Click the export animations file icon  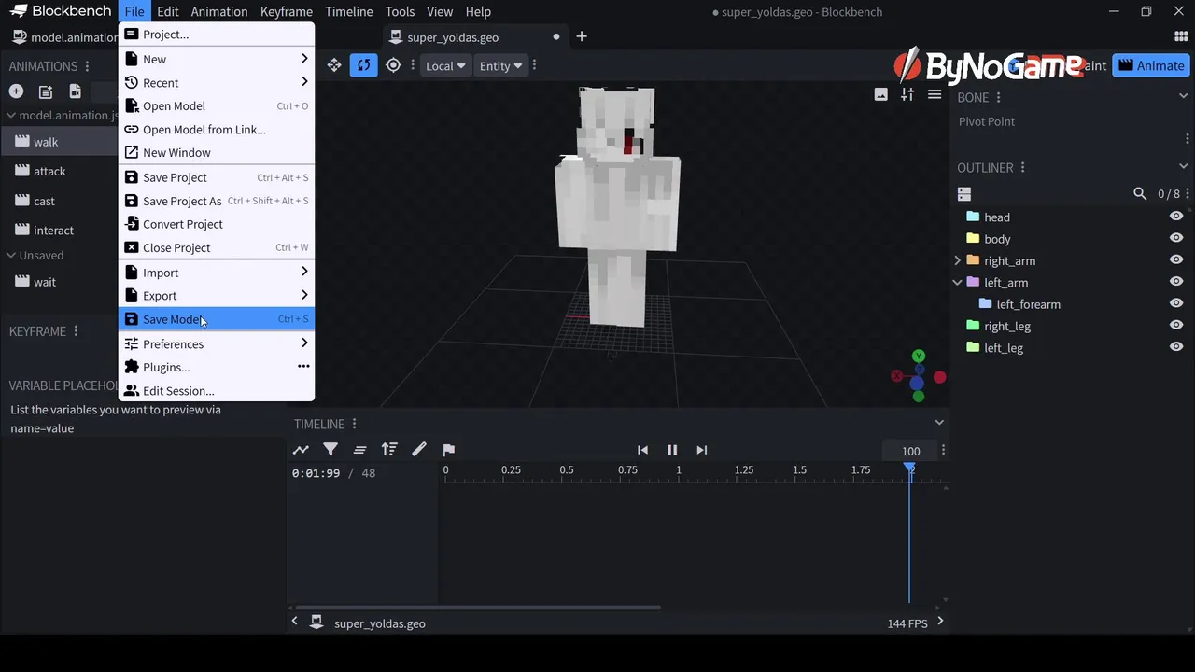[75, 91]
